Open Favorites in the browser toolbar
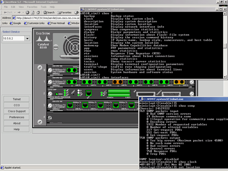The width and height of the screenshot is (228, 171). tap(65, 13)
